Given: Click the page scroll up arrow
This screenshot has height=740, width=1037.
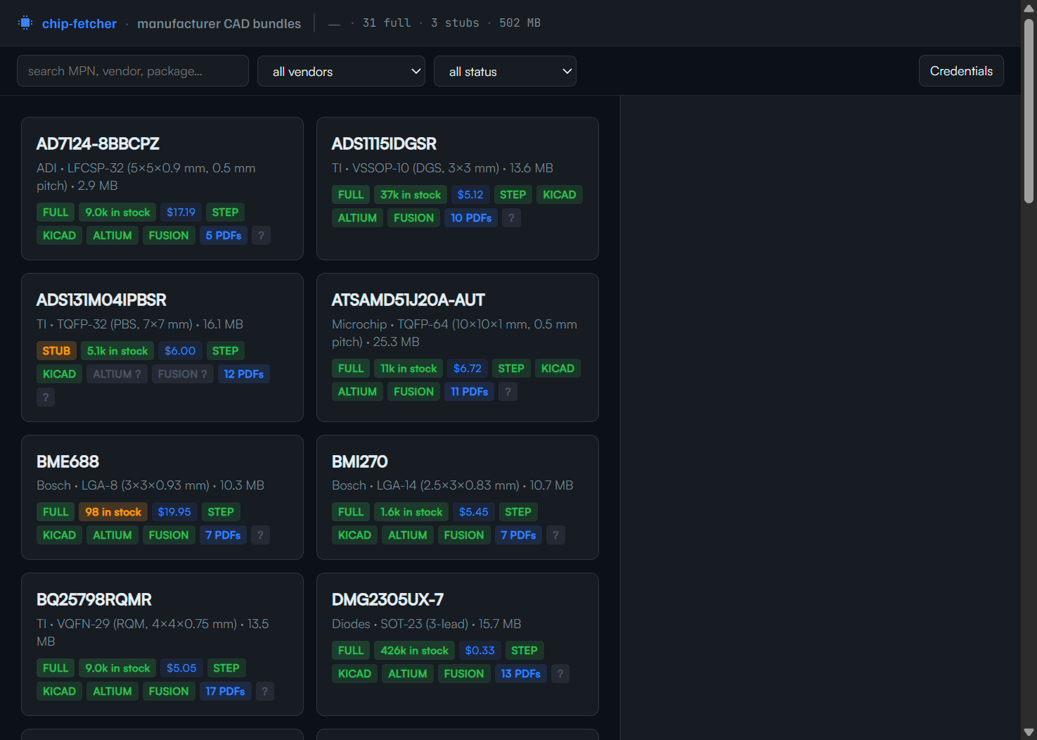Looking at the screenshot, I should pos(1029,7).
